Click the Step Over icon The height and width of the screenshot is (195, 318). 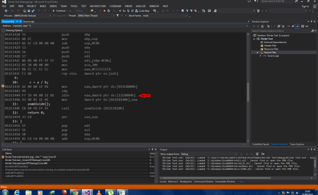tap(128, 11)
